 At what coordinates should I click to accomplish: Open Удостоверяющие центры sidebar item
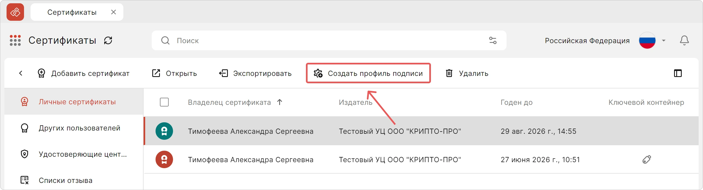pyautogui.click(x=74, y=154)
